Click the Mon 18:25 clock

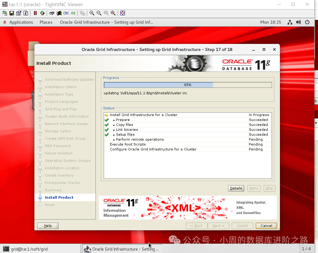[x=270, y=22]
